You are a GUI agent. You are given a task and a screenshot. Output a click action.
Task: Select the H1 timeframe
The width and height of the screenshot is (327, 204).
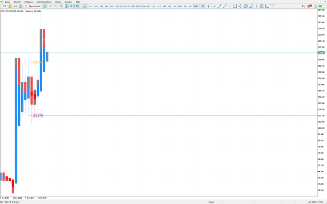[149, 6]
